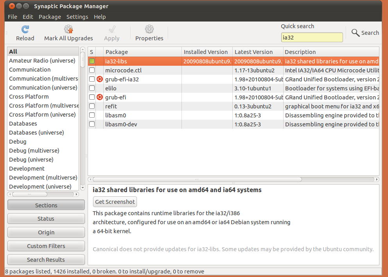
Task: Select the Amateur Radio (universe) section
Action: [x=42, y=61]
